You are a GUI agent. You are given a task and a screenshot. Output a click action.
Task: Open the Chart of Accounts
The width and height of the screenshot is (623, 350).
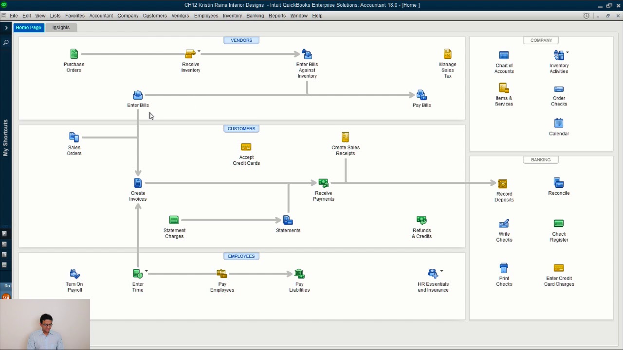[504, 55]
